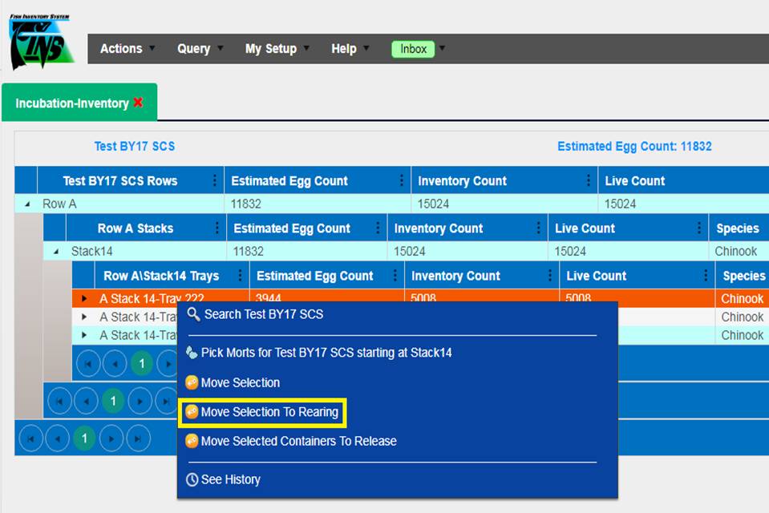This screenshot has height=513, width=769.
Task: Click magnifier icon beside Search Test BY17 SCS
Action: pos(193,314)
